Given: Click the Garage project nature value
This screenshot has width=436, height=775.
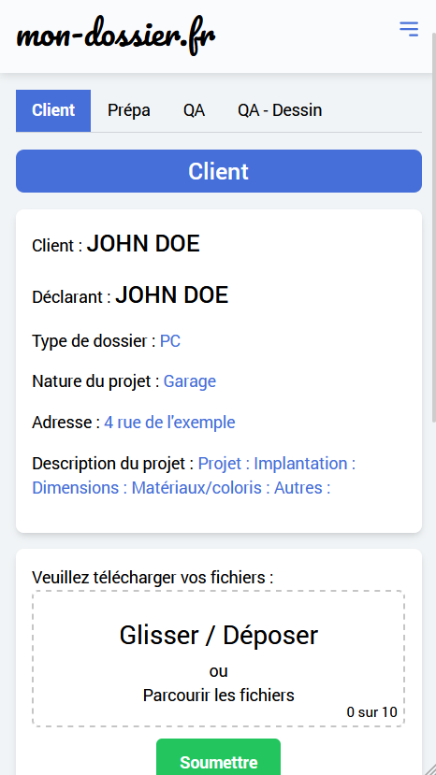Looking at the screenshot, I should [190, 381].
